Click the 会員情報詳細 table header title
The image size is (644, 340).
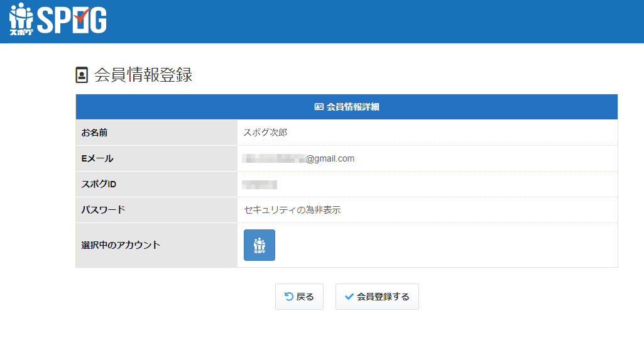(x=352, y=107)
